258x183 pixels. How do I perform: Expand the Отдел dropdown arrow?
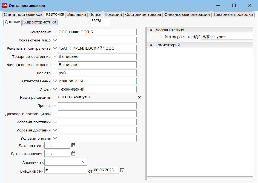[x=55, y=89]
